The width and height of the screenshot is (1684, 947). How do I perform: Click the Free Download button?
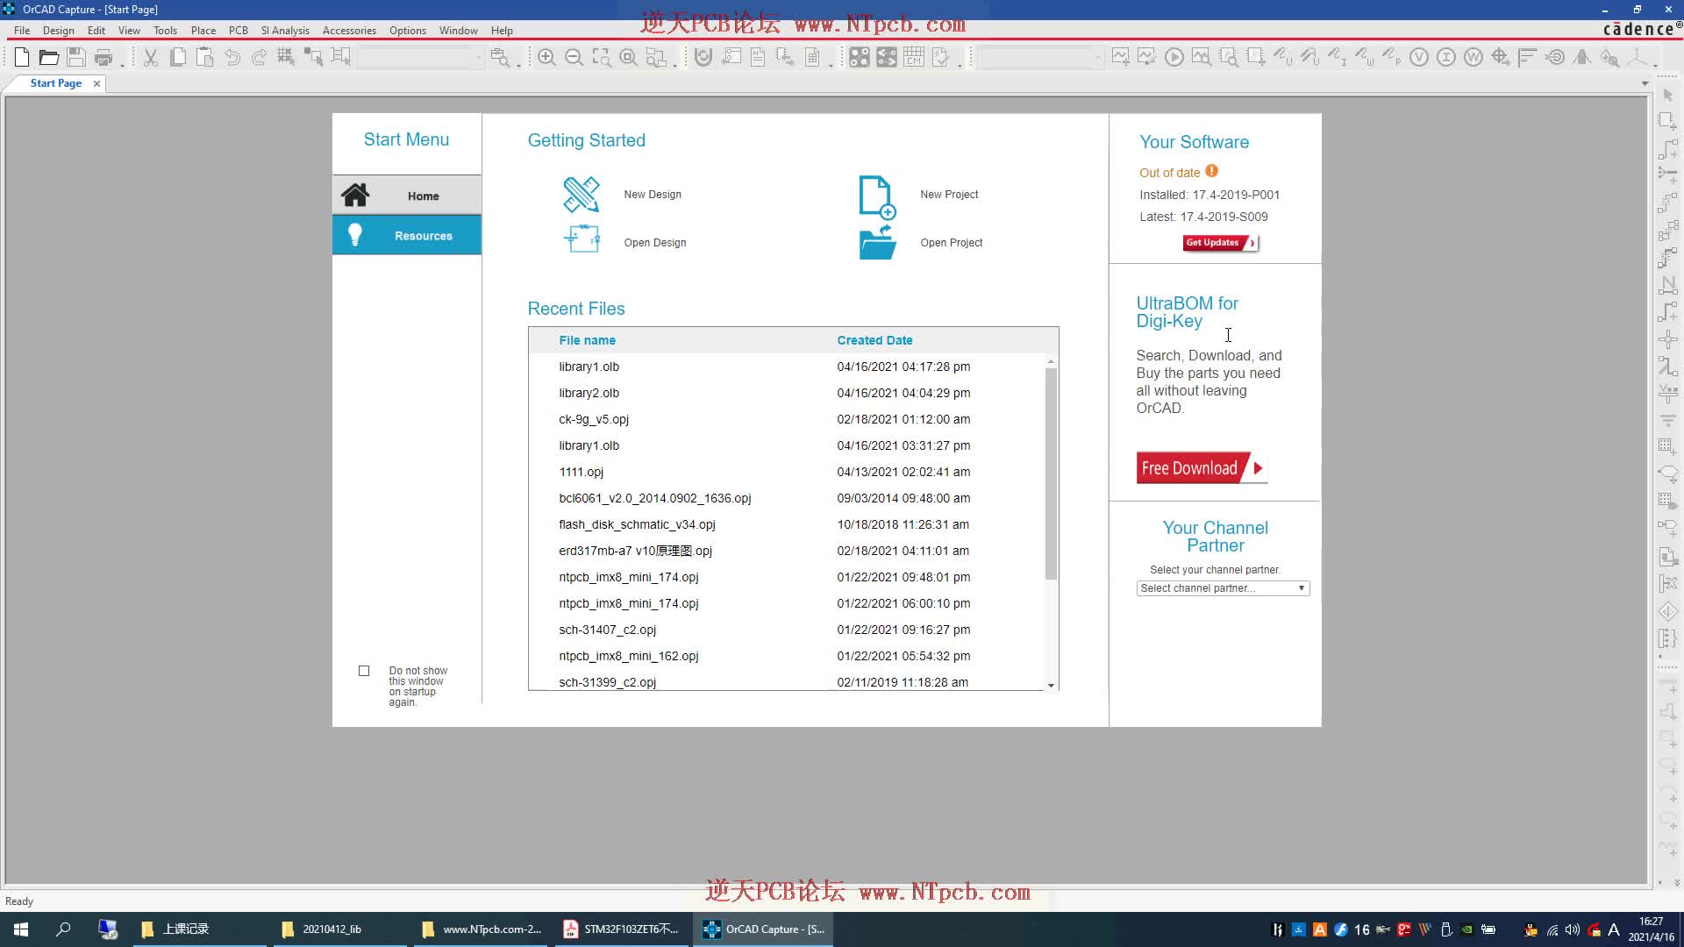[1202, 468]
